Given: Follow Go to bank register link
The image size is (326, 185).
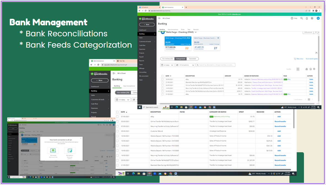Looking at the screenshot, I should 312,59.
